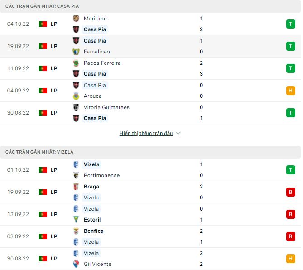This screenshot has height=270, width=303.
Task: Click the Estoril yellow crest icon
Action: (76, 220)
